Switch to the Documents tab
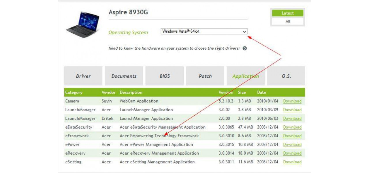This screenshot has height=173, width=369. [124, 76]
